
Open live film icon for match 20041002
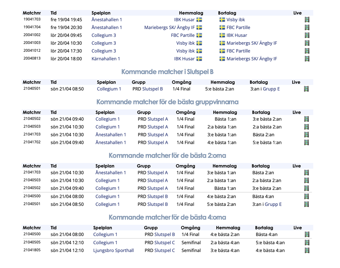[307, 35]
